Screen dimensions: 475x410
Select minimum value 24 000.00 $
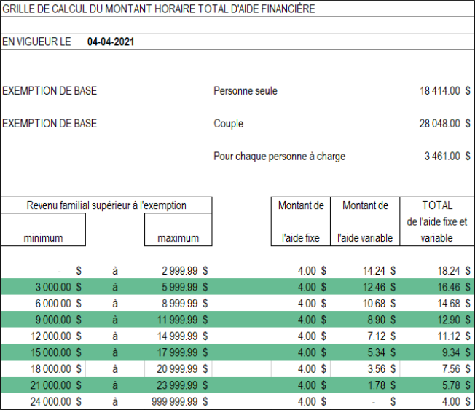click(56, 401)
